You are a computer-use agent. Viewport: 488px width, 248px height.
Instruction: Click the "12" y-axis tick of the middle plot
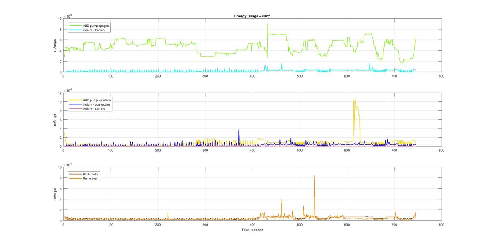(59, 93)
